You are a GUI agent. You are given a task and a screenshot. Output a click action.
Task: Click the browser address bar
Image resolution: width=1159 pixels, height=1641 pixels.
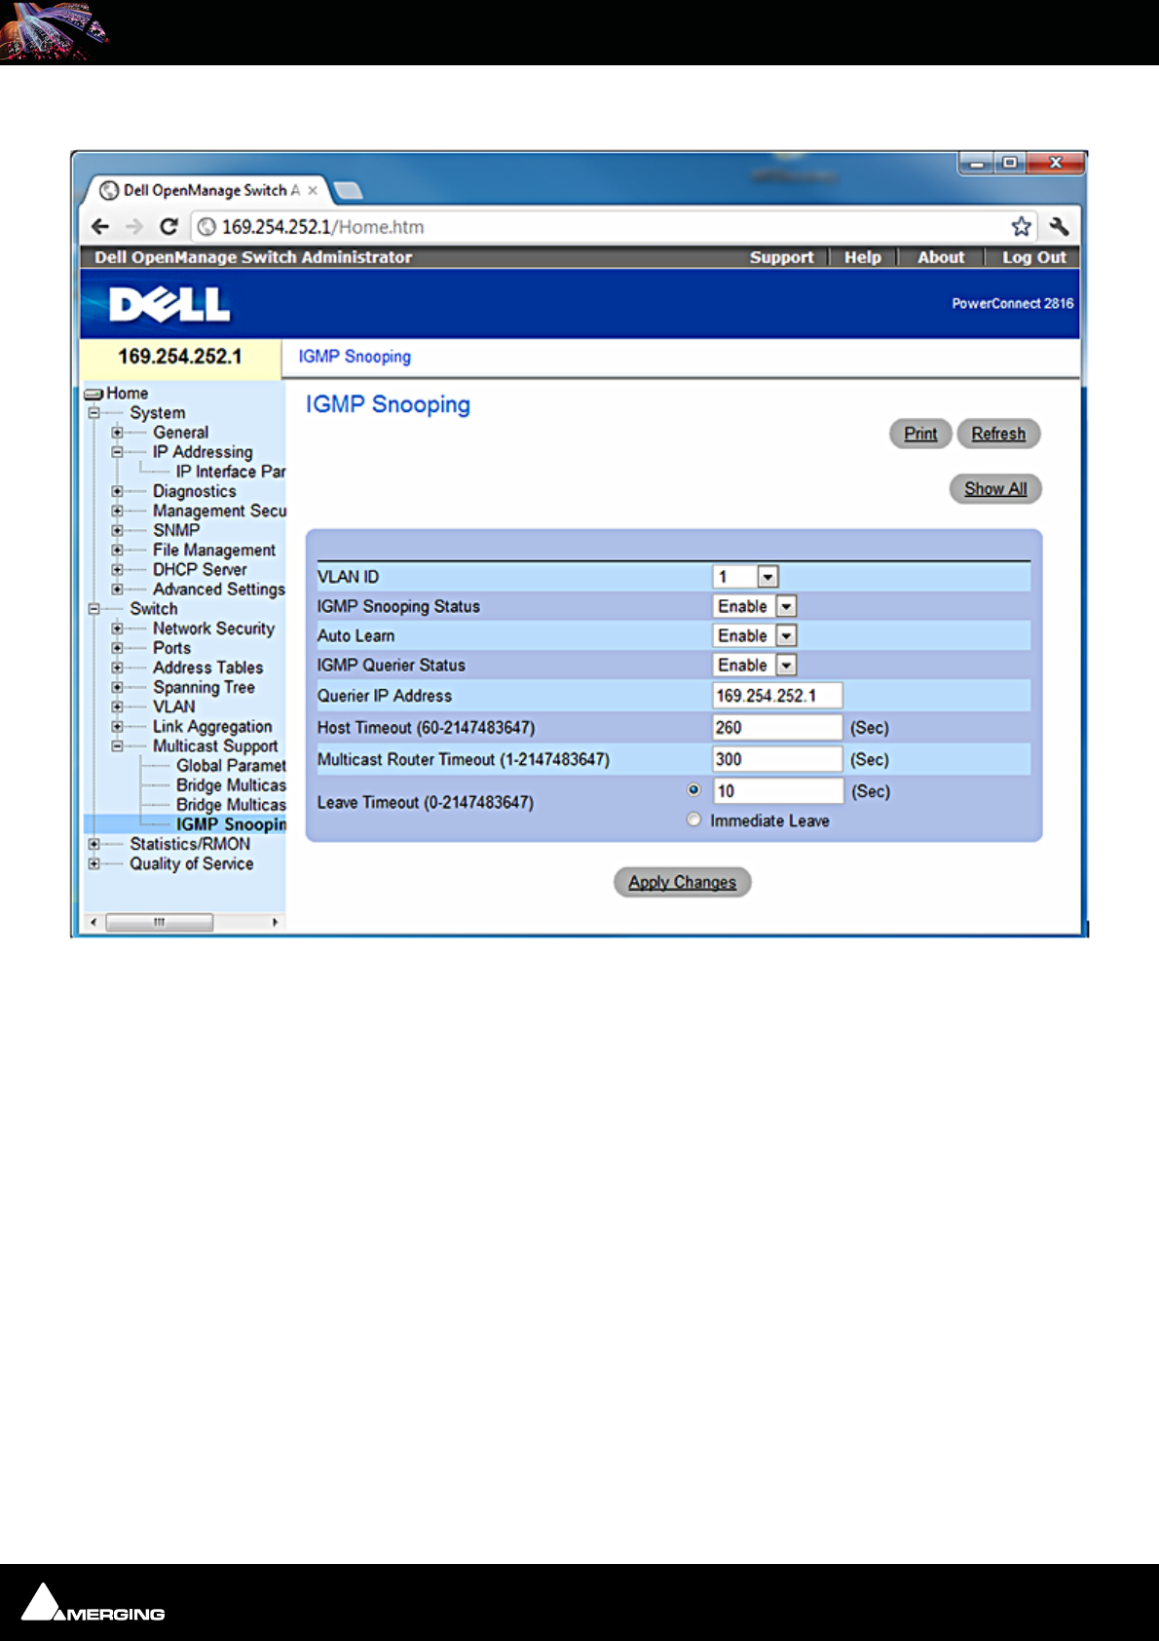point(614,227)
